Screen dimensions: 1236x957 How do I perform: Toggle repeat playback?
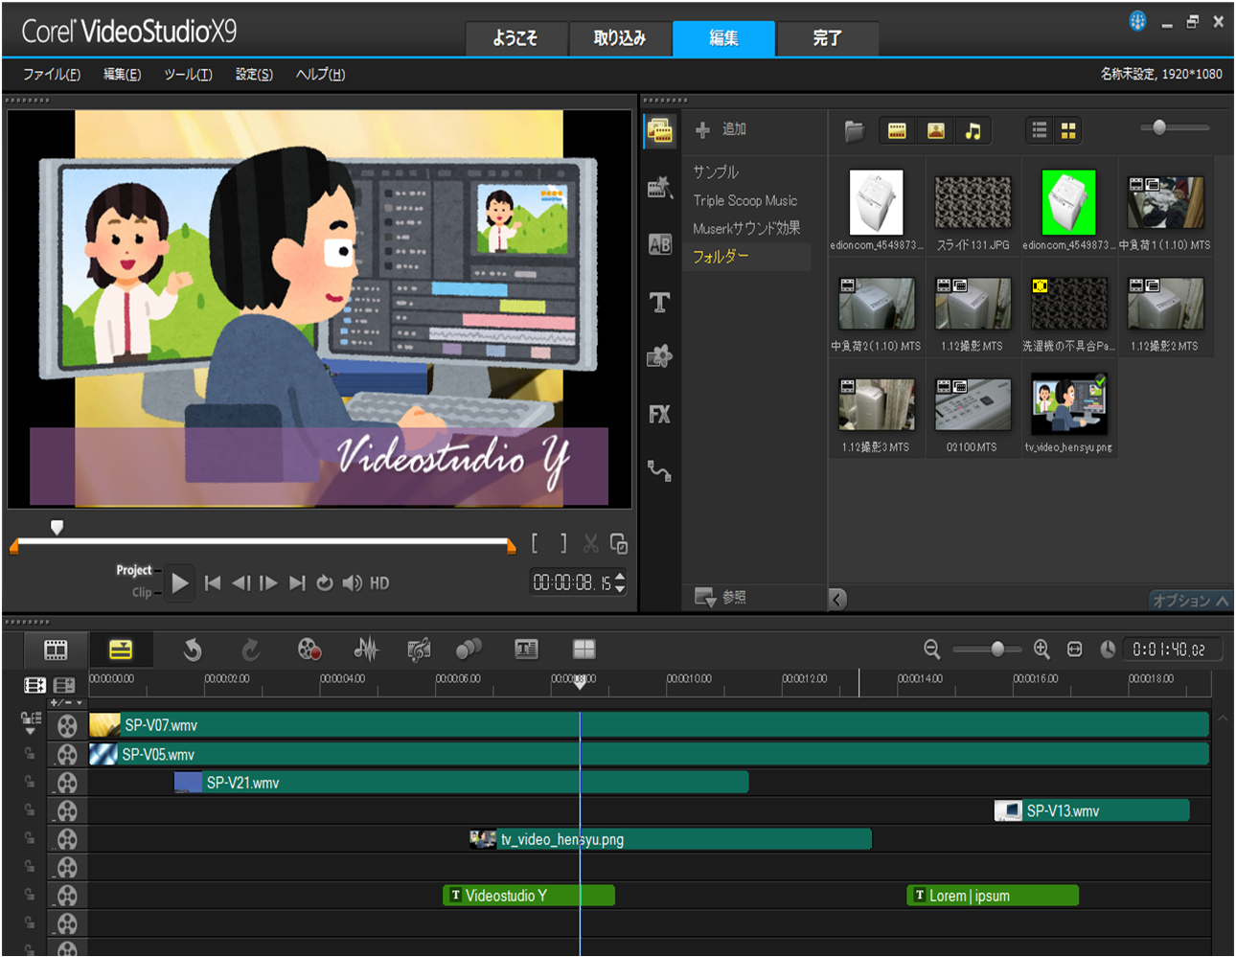pyautogui.click(x=325, y=582)
